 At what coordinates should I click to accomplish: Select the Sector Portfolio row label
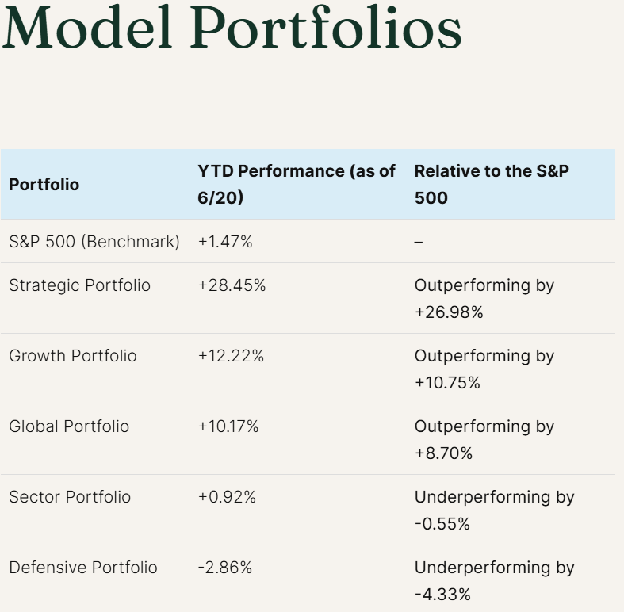tap(70, 497)
